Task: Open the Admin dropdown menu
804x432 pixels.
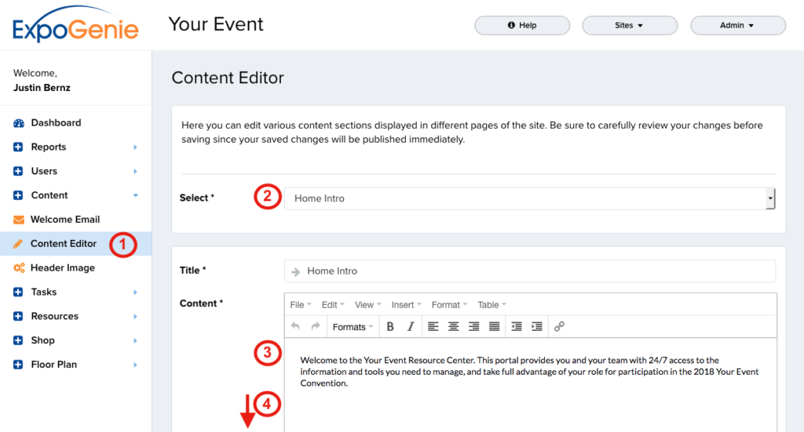Action: pos(737,26)
